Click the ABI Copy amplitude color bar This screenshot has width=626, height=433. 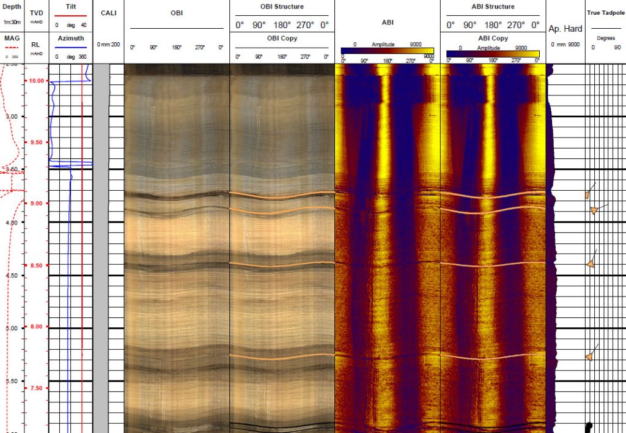click(493, 54)
